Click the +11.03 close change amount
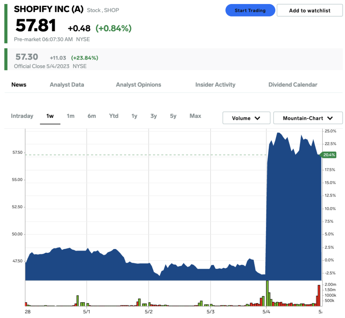This screenshot has height=318, width=345. tap(58, 58)
